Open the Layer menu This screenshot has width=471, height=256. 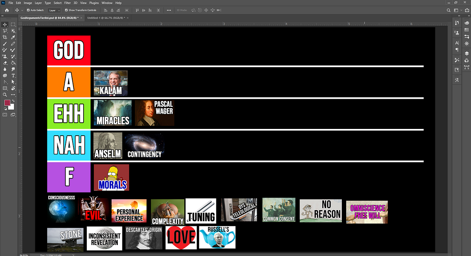(38, 3)
